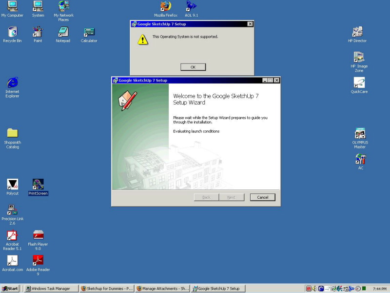Select the HP Image Zone shortcut
390x293 pixels.
click(359, 62)
